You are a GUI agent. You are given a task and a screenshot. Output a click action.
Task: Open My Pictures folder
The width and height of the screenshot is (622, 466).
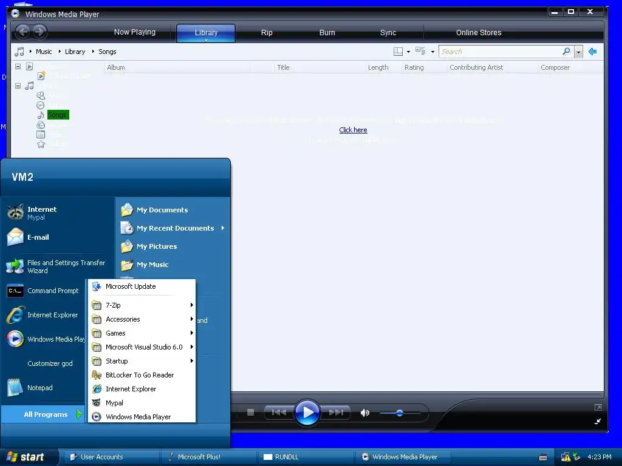(173, 246)
